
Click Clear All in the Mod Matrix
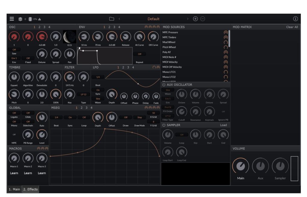tap(292, 27)
